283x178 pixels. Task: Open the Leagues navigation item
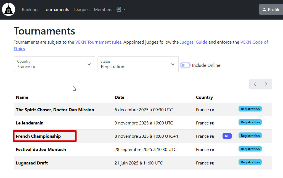tap(81, 10)
